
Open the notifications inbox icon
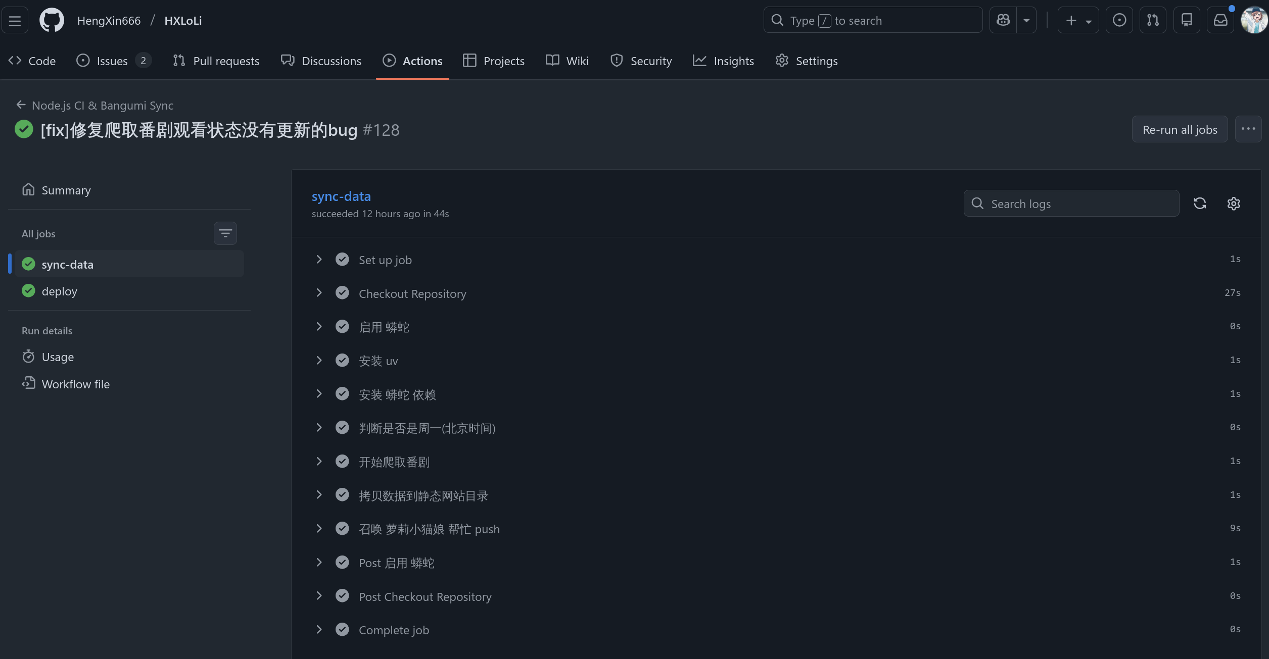coord(1220,20)
